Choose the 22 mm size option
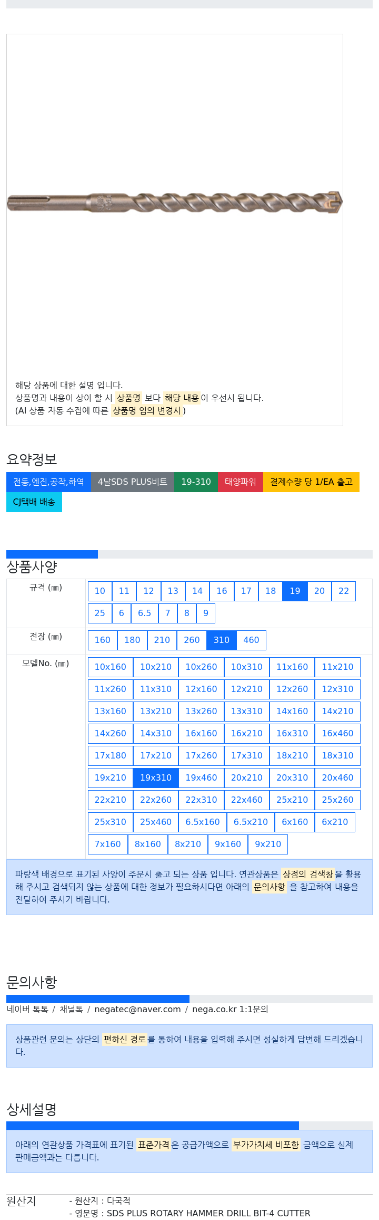 pos(344,591)
